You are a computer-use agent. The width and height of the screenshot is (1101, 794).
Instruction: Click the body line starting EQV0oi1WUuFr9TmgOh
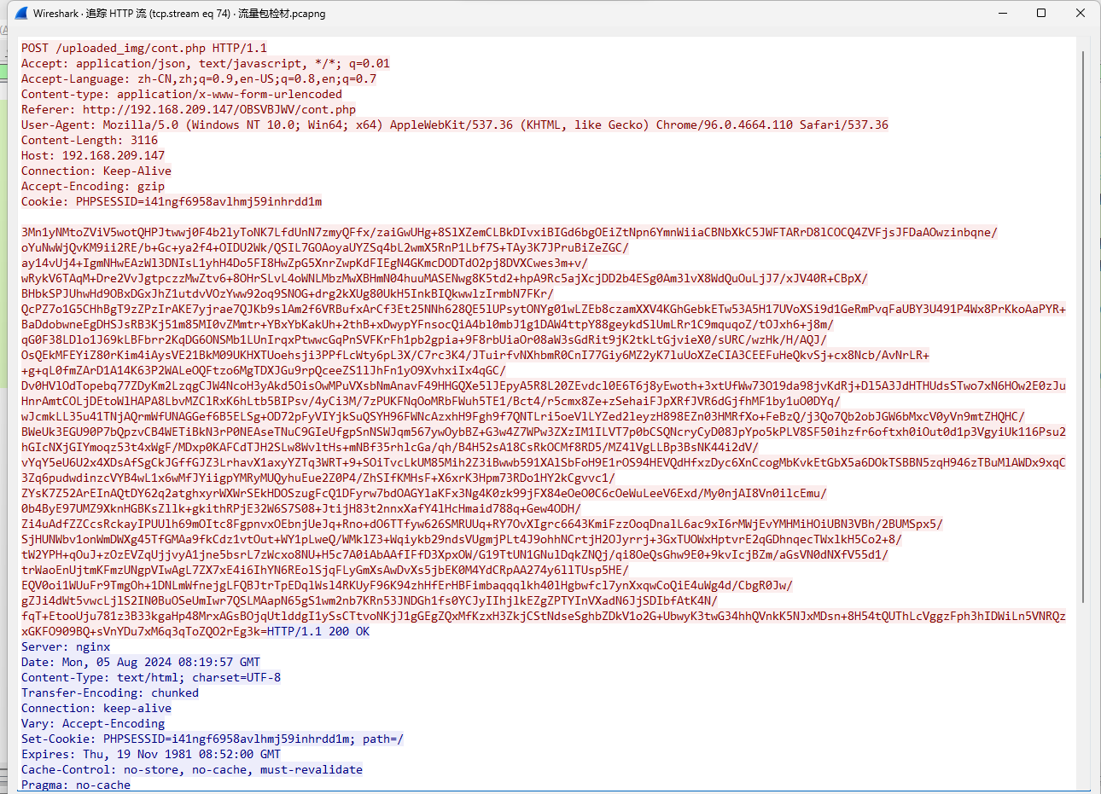click(407, 585)
